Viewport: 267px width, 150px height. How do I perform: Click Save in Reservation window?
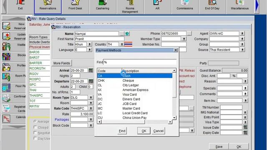pyautogui.click(x=219, y=147)
